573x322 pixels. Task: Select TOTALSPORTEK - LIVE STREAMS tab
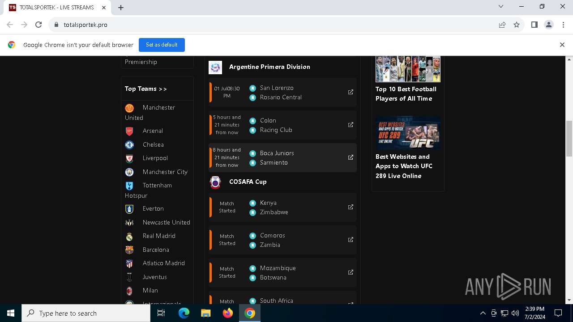[56, 8]
